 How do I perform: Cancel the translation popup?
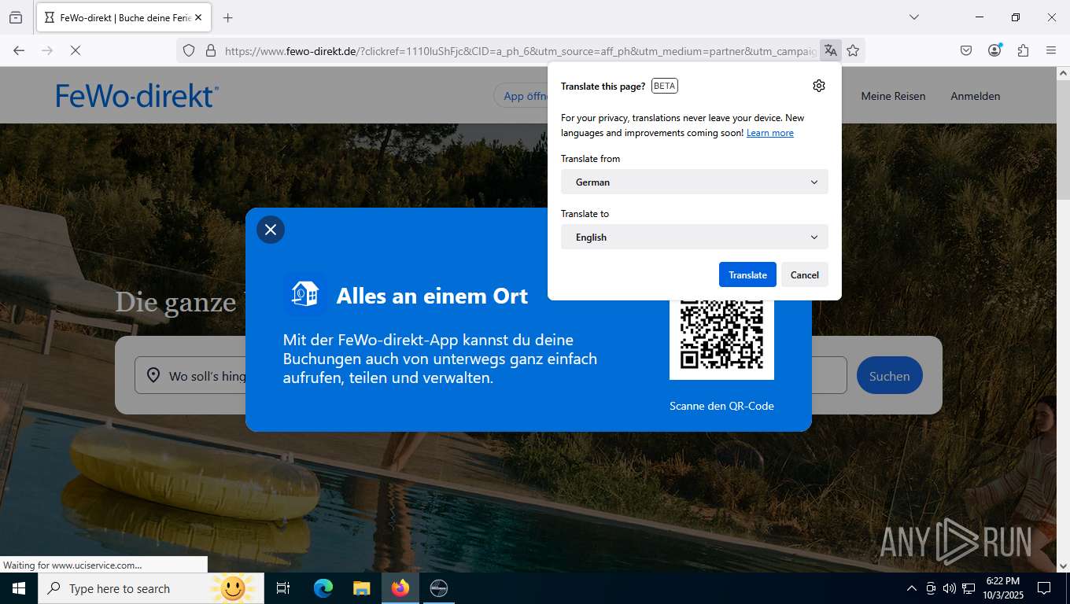805,274
